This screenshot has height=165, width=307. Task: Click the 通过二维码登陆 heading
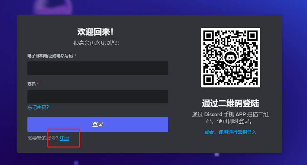pos(231,103)
